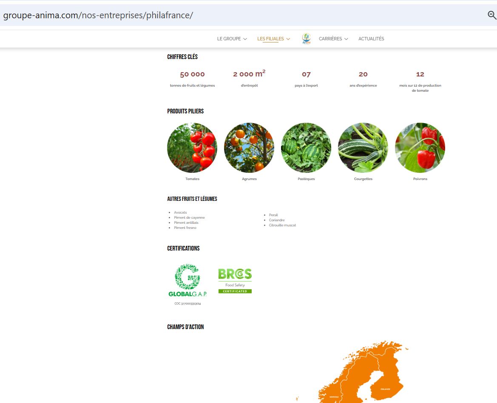Select the Pastèques watermelon image
Viewport: 497px width, 403px height.
click(x=306, y=147)
